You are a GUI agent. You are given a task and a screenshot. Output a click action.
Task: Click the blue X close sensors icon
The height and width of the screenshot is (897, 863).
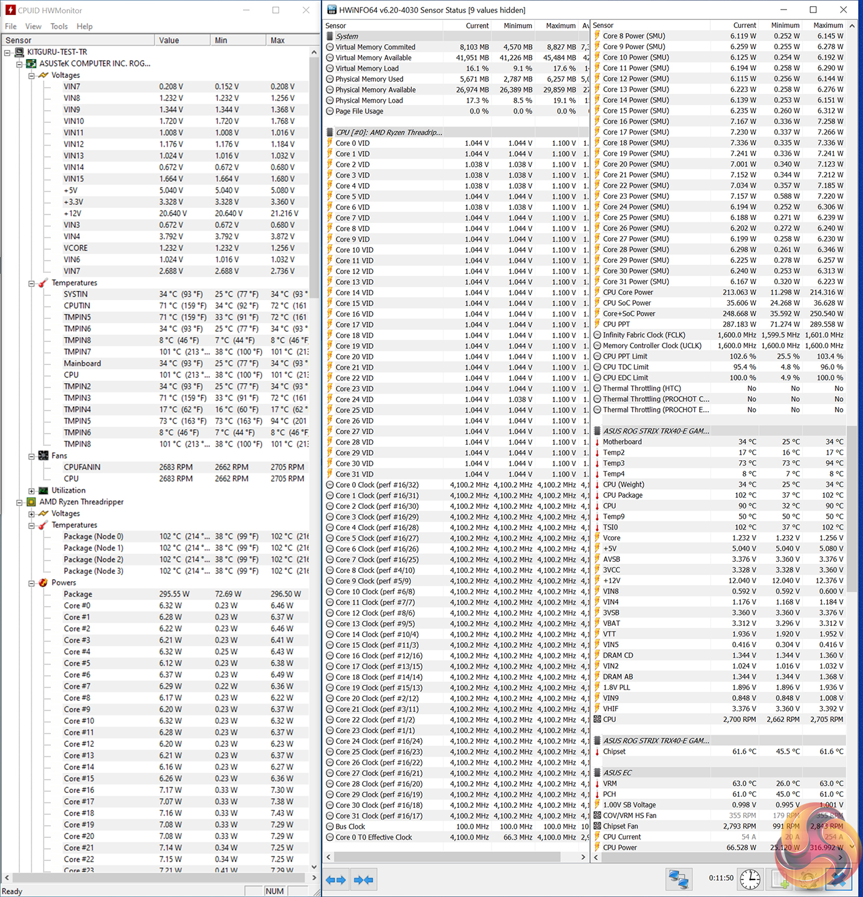pyautogui.click(x=839, y=879)
